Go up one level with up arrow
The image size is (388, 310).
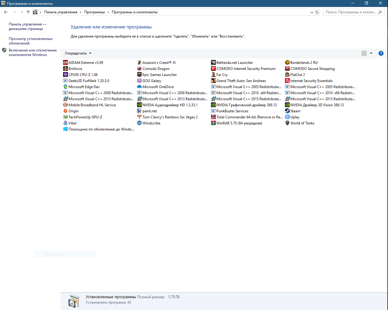pyautogui.click(x=28, y=12)
